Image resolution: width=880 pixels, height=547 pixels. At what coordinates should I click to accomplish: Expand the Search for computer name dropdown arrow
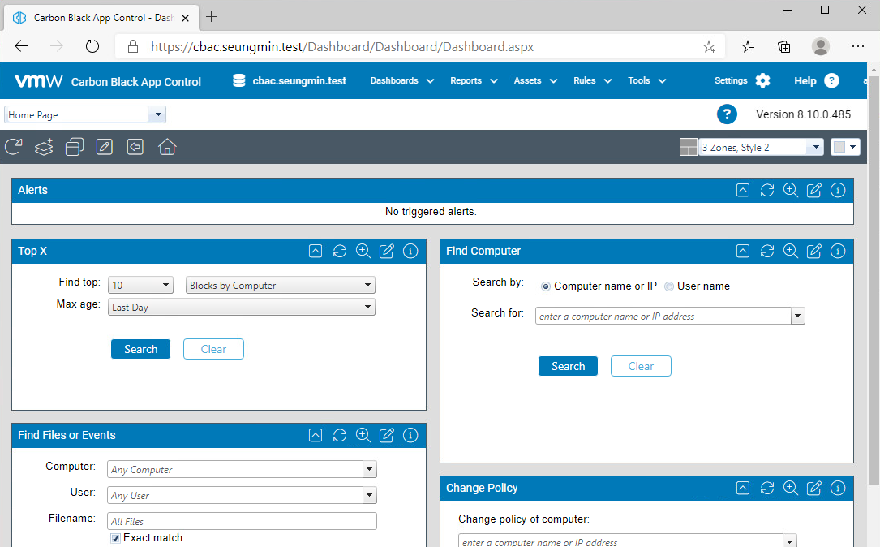point(797,317)
